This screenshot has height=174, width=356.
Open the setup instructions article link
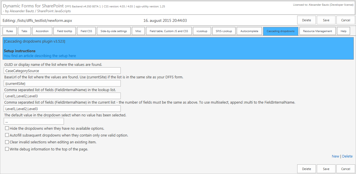(40, 56)
